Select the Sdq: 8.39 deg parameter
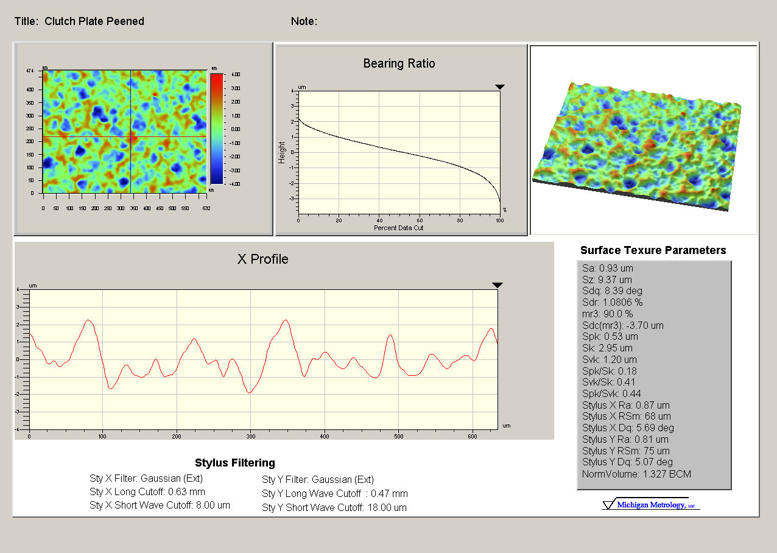The width and height of the screenshot is (777, 553). [x=612, y=291]
